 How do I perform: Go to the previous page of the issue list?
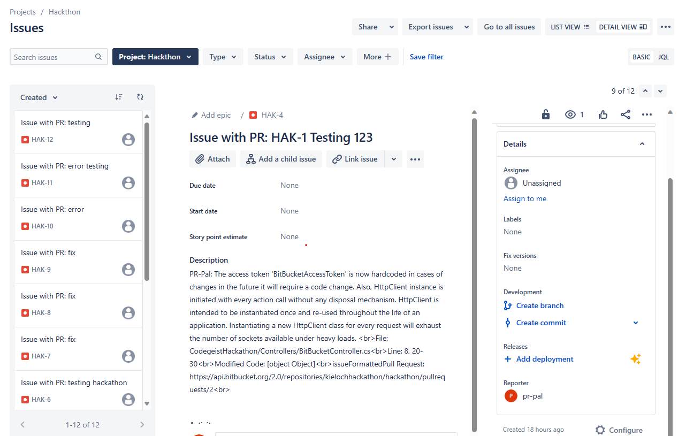coord(22,425)
